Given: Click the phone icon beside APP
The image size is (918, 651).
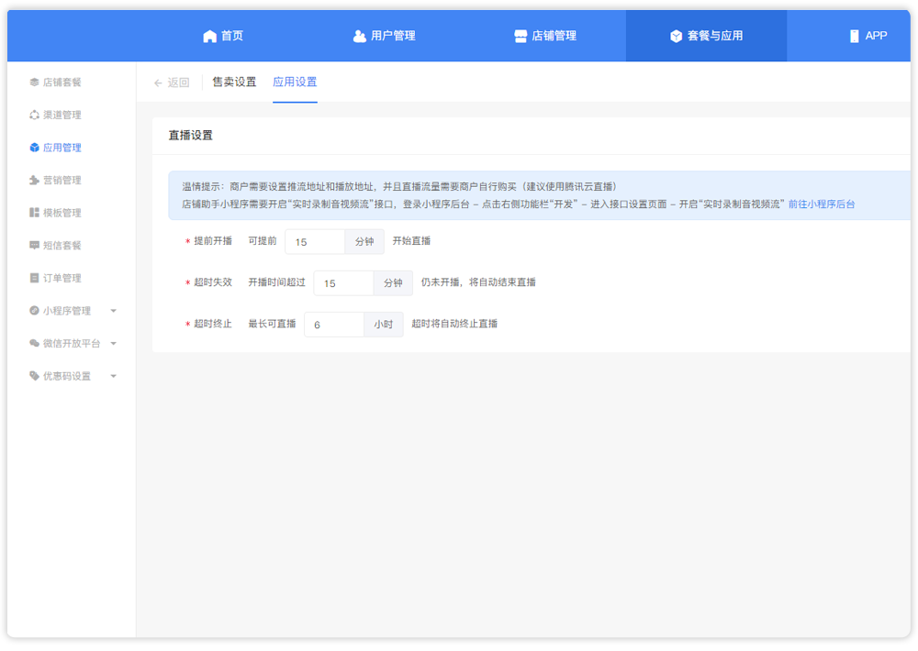Looking at the screenshot, I should (x=855, y=36).
